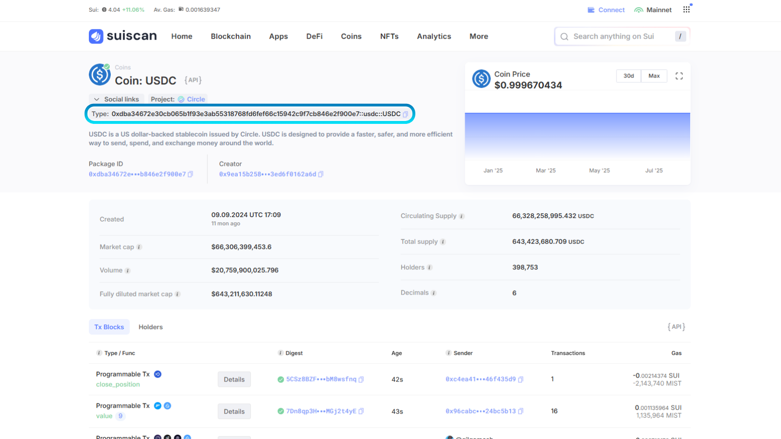Open the coin API link near title
781x439 pixels.
pos(193,80)
